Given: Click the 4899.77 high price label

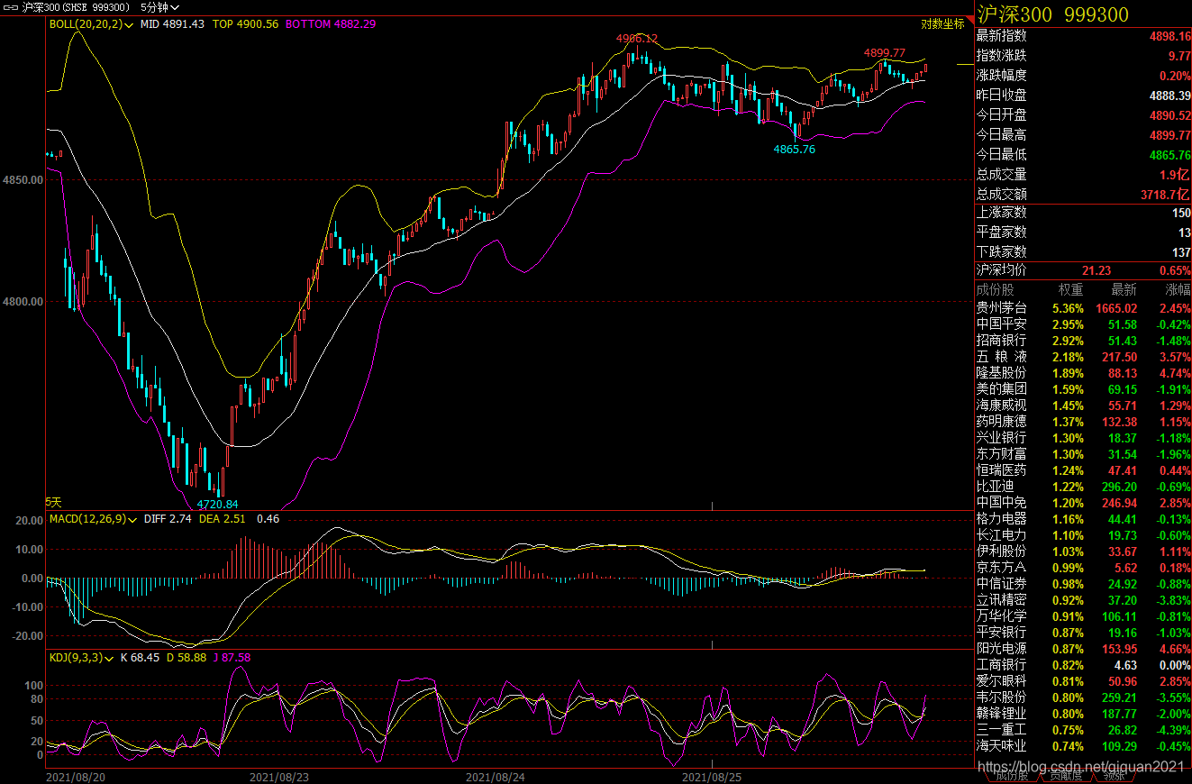Looking at the screenshot, I should 885,53.
